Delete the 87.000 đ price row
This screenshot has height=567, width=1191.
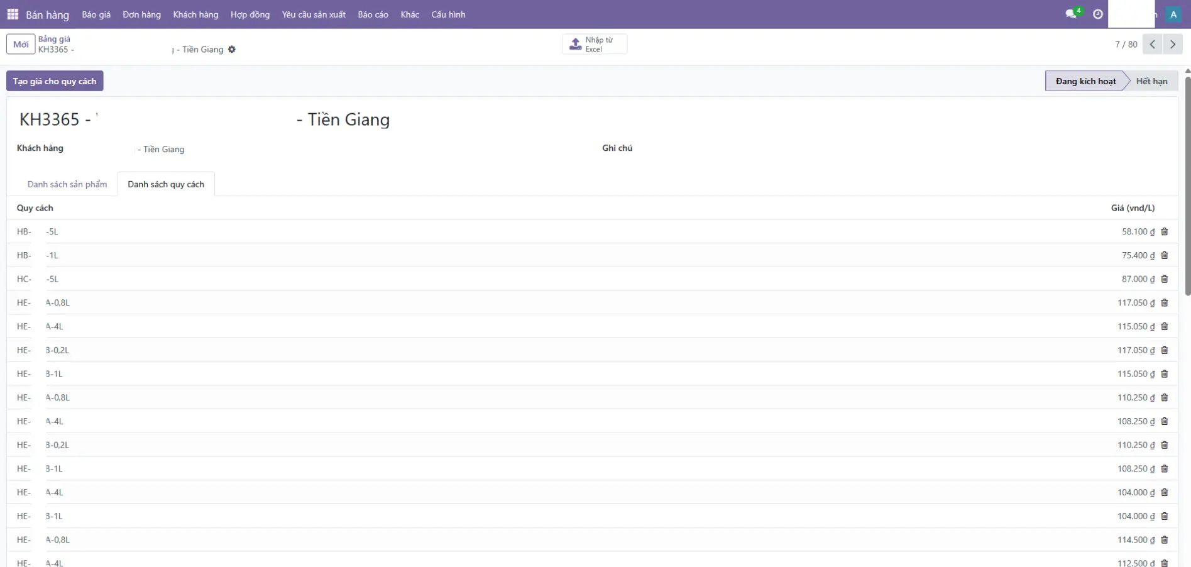click(x=1165, y=279)
